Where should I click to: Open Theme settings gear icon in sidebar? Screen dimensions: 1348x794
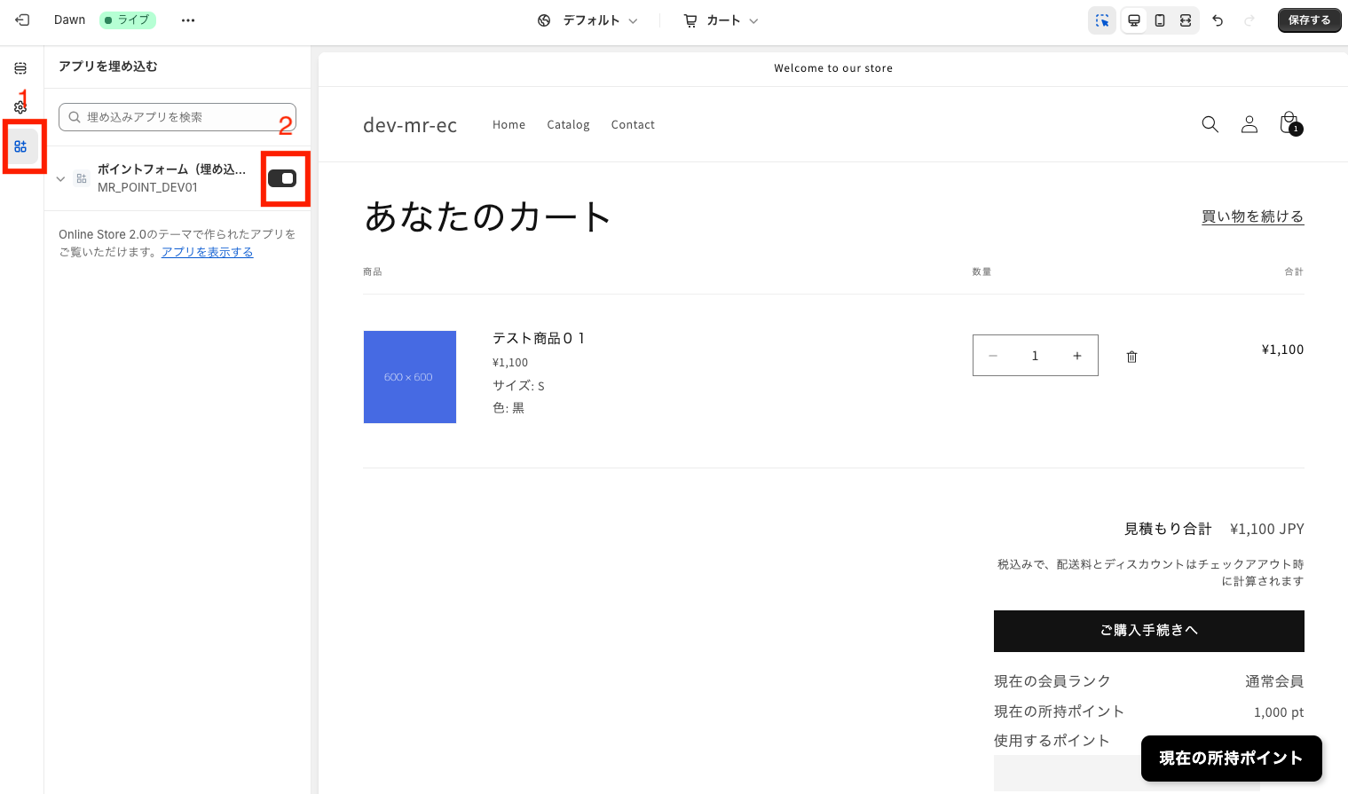[20, 107]
